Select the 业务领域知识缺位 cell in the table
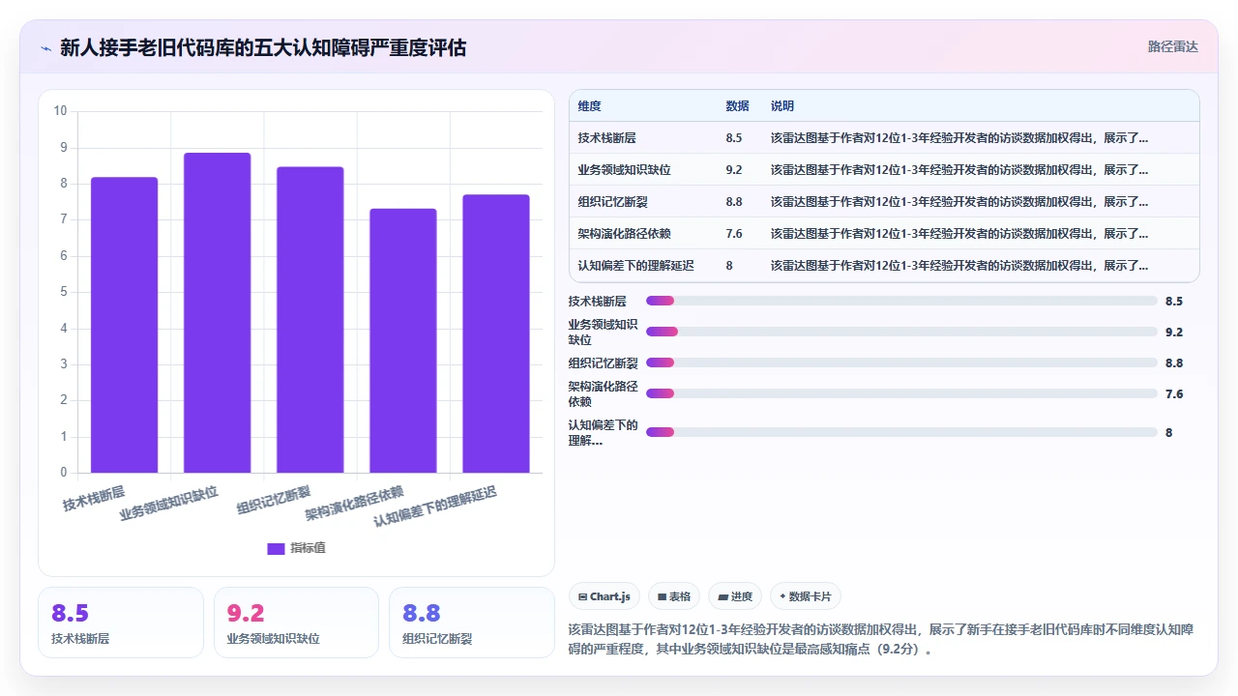Image resolution: width=1238 pixels, height=696 pixels. point(624,170)
